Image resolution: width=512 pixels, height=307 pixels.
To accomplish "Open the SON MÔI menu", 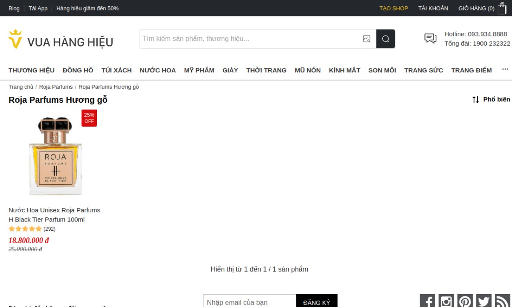I will tap(382, 70).
